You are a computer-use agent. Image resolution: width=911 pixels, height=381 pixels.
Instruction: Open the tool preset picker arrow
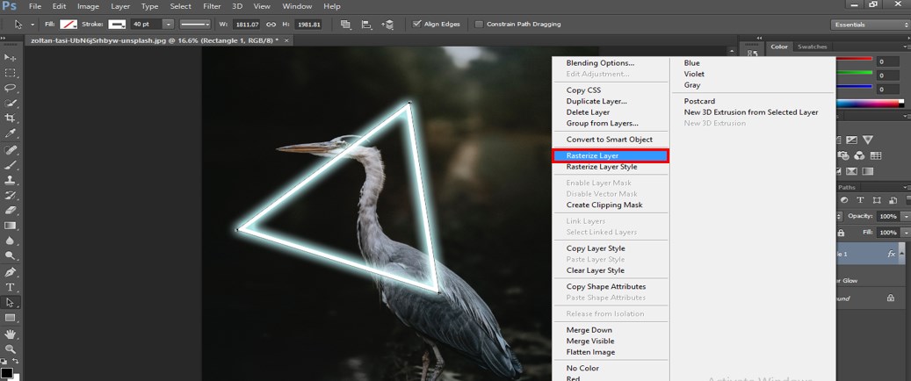point(33,25)
